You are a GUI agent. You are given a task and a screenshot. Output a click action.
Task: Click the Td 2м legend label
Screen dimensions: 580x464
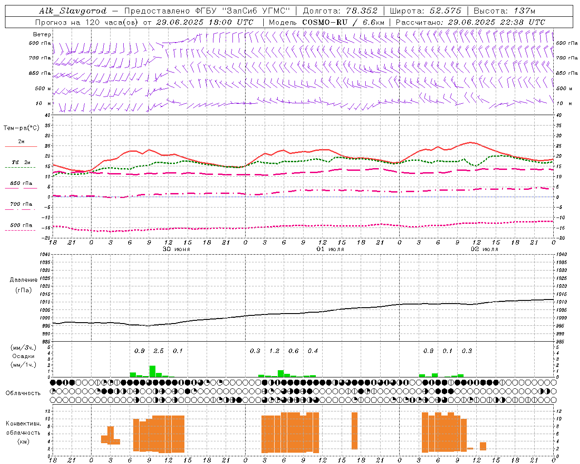tap(21, 162)
